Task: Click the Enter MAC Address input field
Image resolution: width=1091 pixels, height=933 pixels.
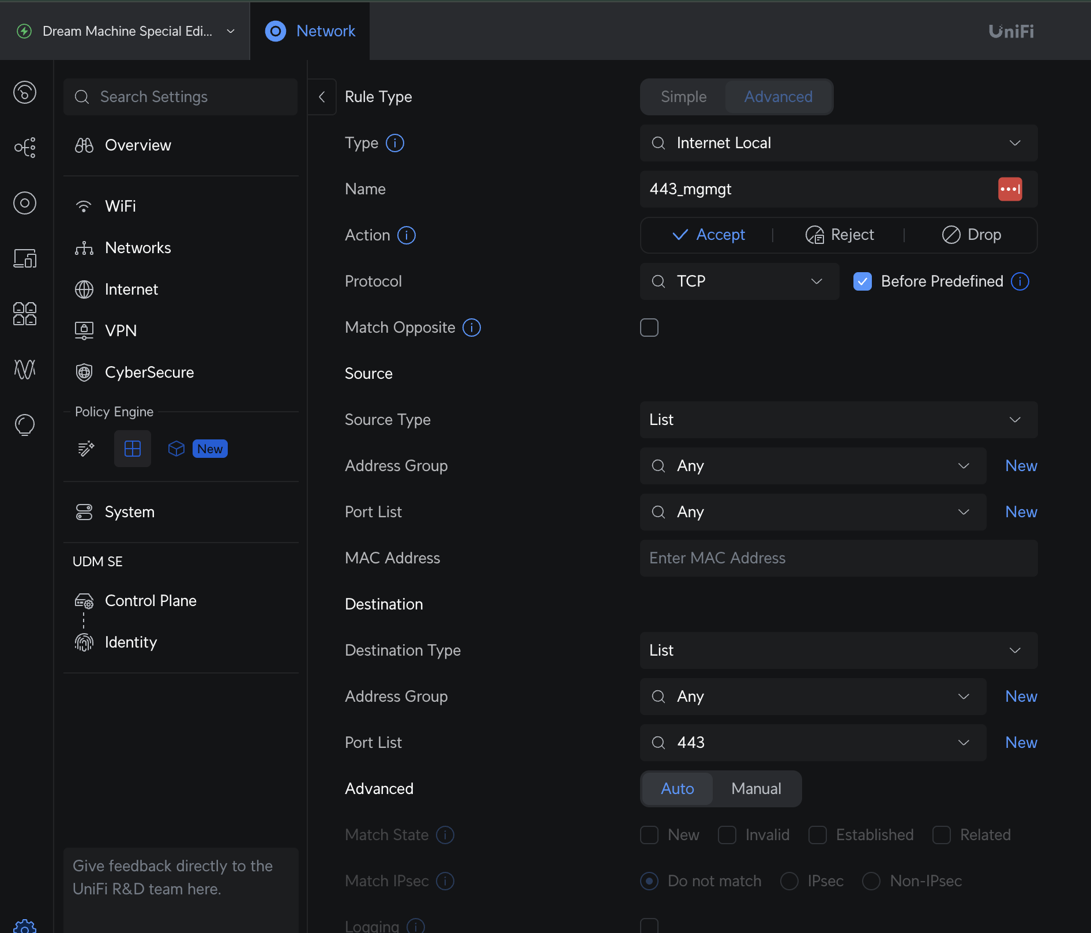Action: (x=838, y=558)
